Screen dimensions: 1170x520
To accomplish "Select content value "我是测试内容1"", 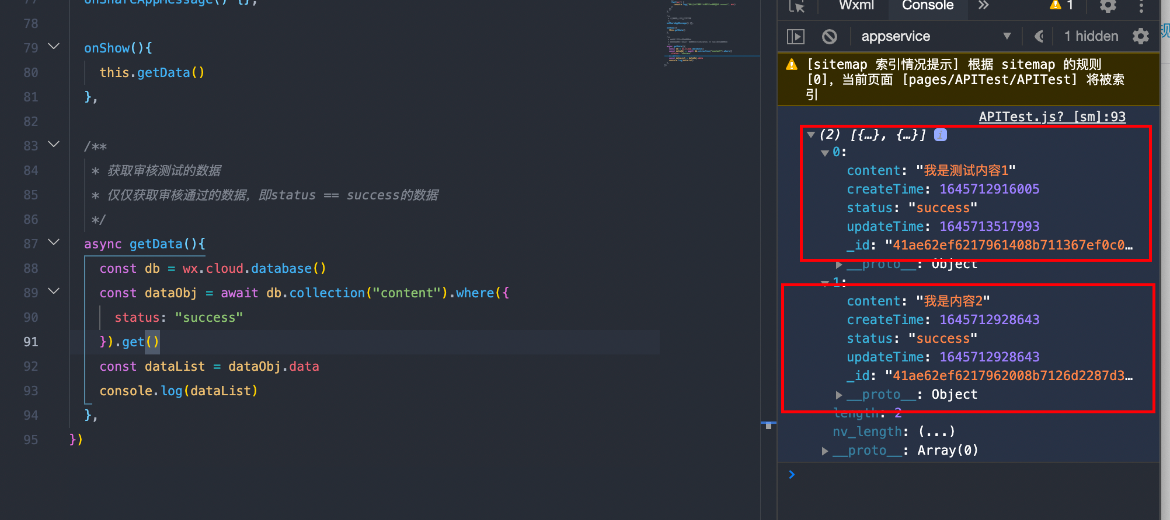I will pyautogui.click(x=966, y=170).
